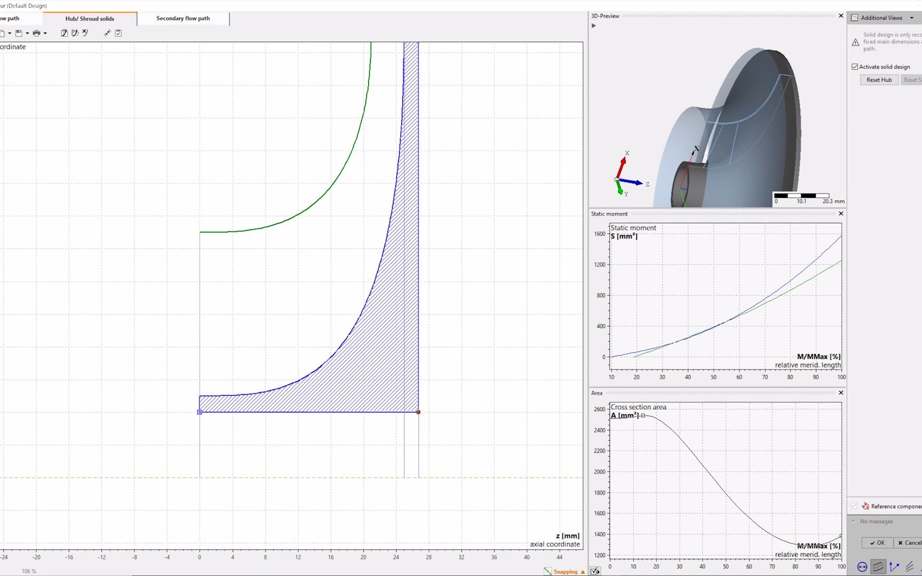Select the measurement ruler icon on the toolbar
The width and height of the screenshot is (922, 576).
click(x=107, y=33)
